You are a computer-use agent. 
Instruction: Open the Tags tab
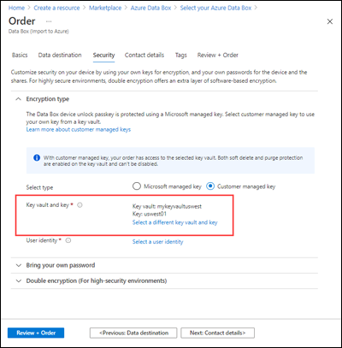click(x=180, y=55)
